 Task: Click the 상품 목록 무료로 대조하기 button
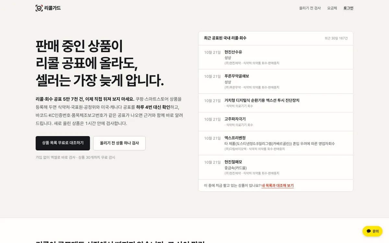click(x=63, y=143)
